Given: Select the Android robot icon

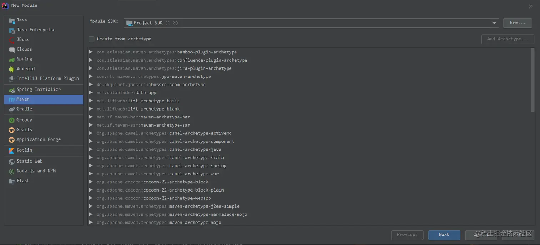Looking at the screenshot, I should point(12,69).
